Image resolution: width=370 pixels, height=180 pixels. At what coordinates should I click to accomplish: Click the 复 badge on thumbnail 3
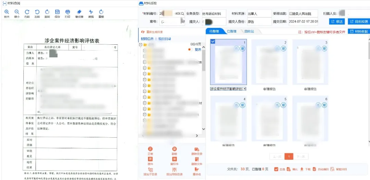[x=324, y=49]
